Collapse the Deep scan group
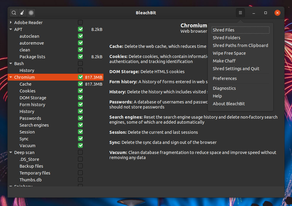The height and width of the screenshot is (206, 292). (11, 152)
